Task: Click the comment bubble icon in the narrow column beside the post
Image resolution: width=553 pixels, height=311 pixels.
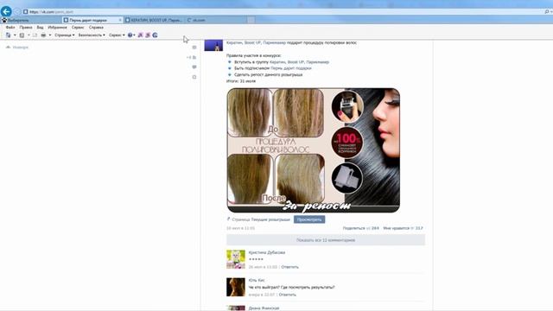Action: [x=194, y=67]
